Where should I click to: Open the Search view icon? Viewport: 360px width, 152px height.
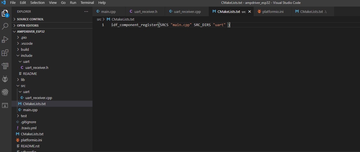point(5,26)
